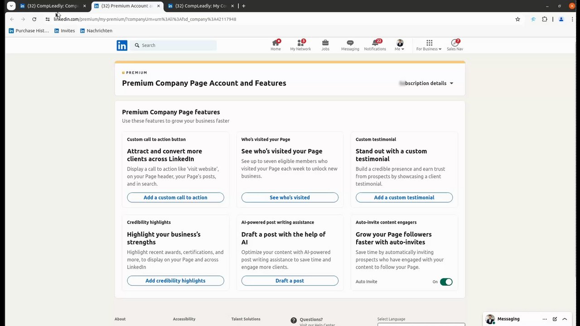580x326 pixels.
Task: Click Add a custom call to action
Action: coord(175,197)
